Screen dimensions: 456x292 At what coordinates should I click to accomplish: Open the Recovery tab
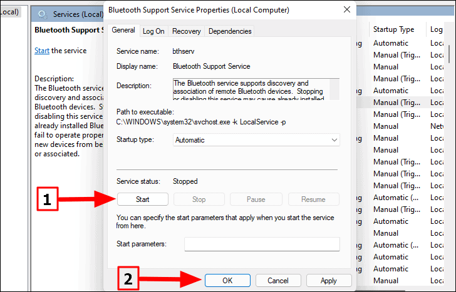point(187,31)
